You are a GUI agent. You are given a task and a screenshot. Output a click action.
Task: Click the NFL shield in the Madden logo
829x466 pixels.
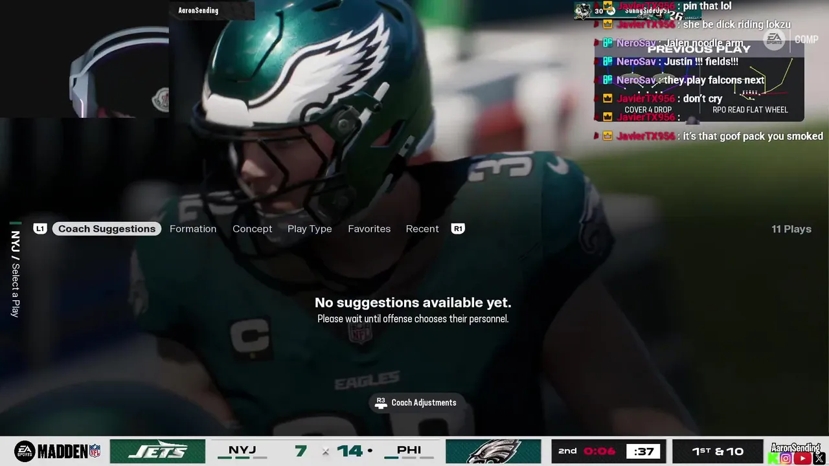click(x=95, y=451)
